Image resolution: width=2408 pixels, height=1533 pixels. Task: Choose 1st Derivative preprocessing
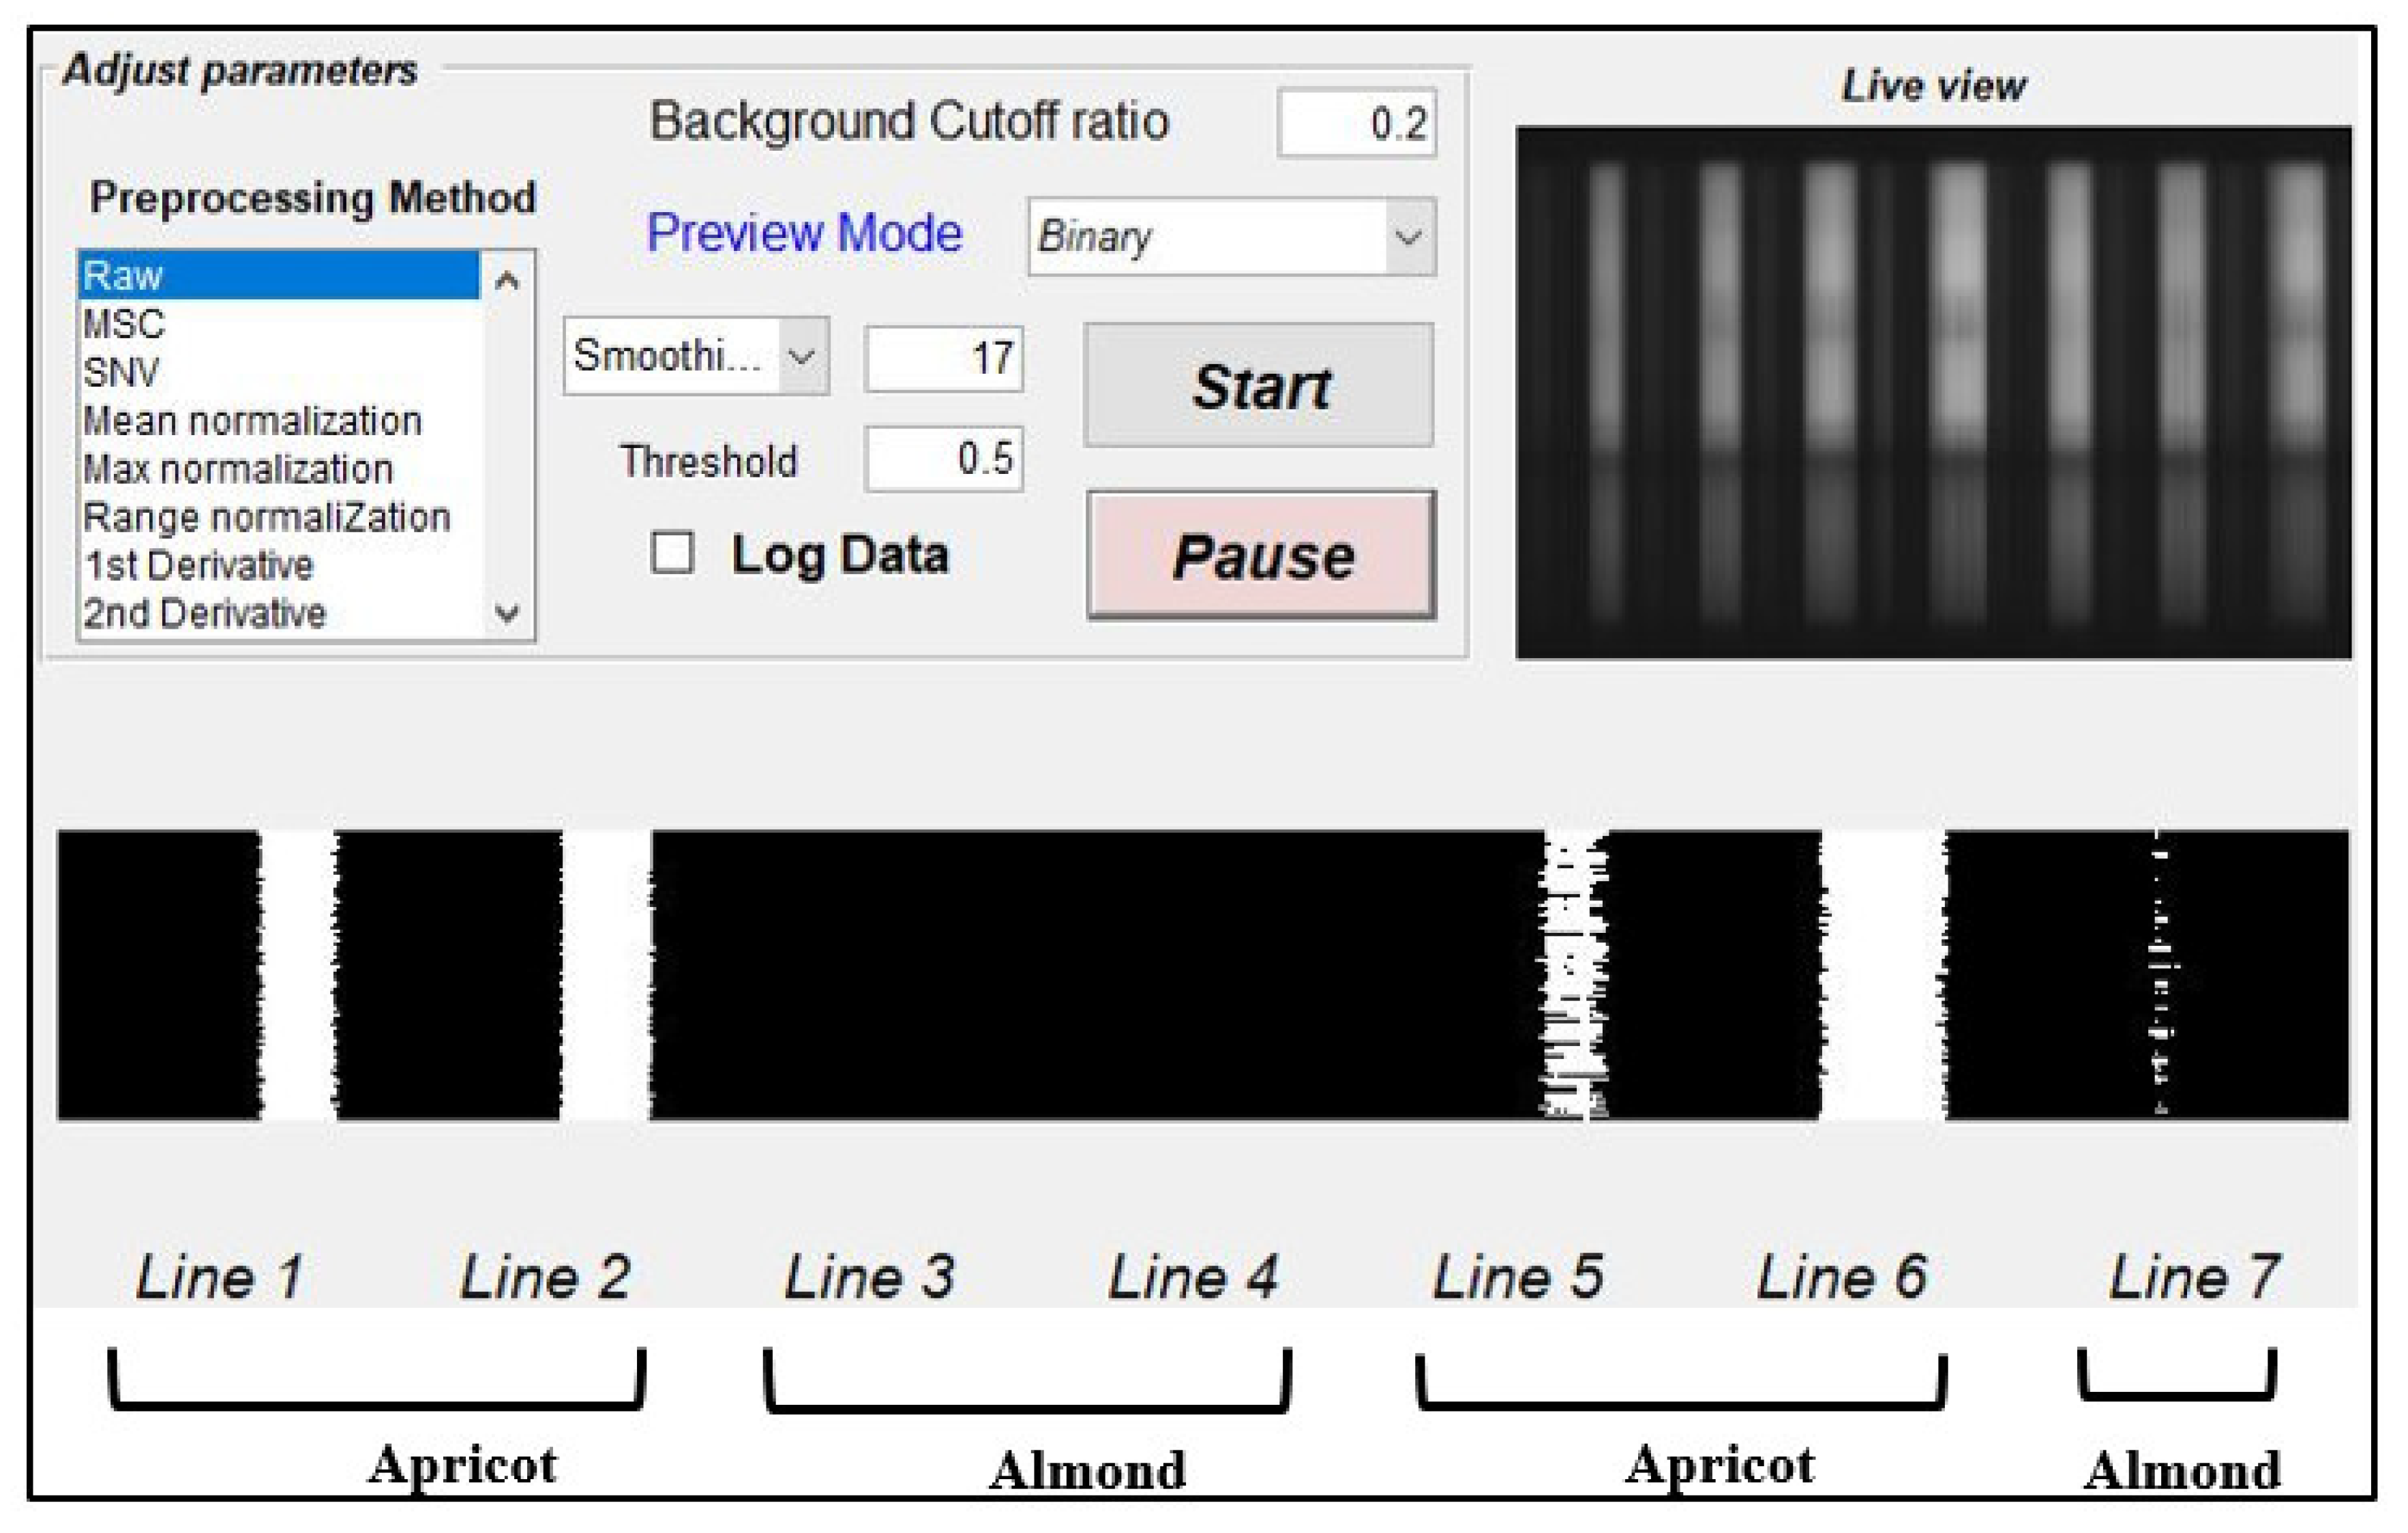[278, 565]
